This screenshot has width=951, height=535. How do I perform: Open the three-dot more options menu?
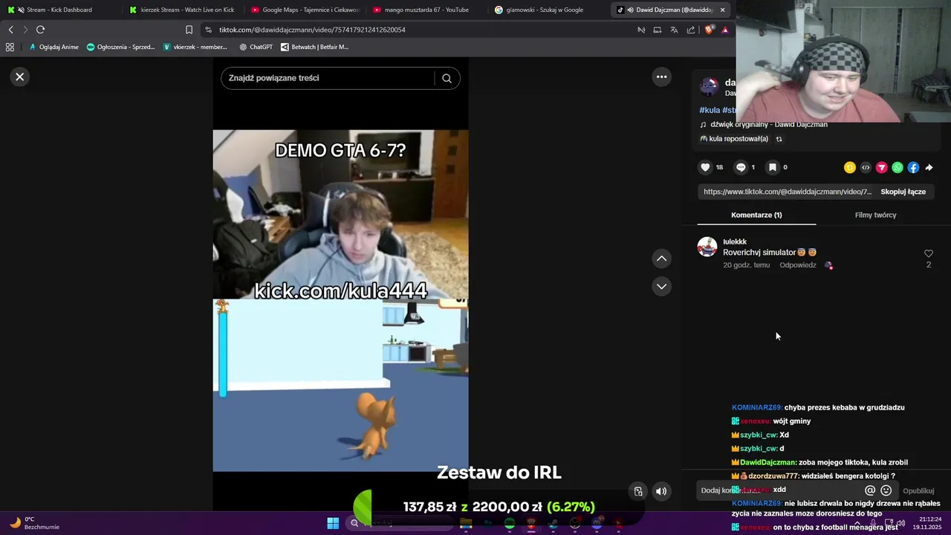click(661, 77)
